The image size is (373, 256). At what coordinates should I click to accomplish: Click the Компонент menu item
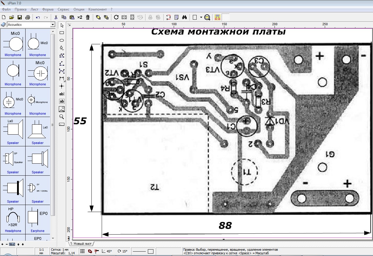tap(98, 9)
